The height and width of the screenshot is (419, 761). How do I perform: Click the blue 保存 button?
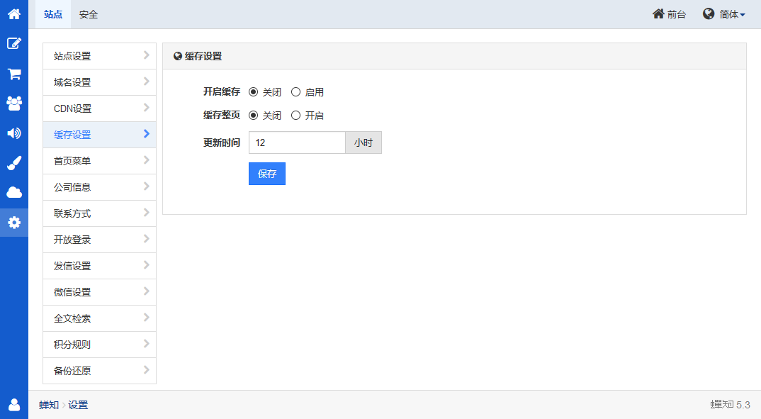[x=267, y=174]
